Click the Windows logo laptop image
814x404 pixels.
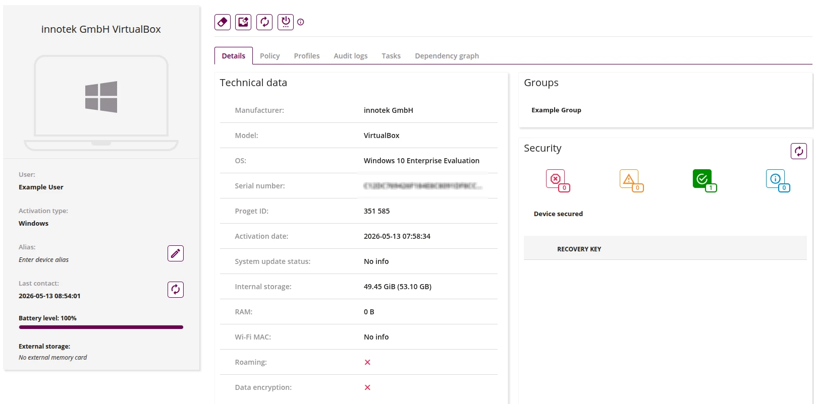pyautogui.click(x=101, y=103)
